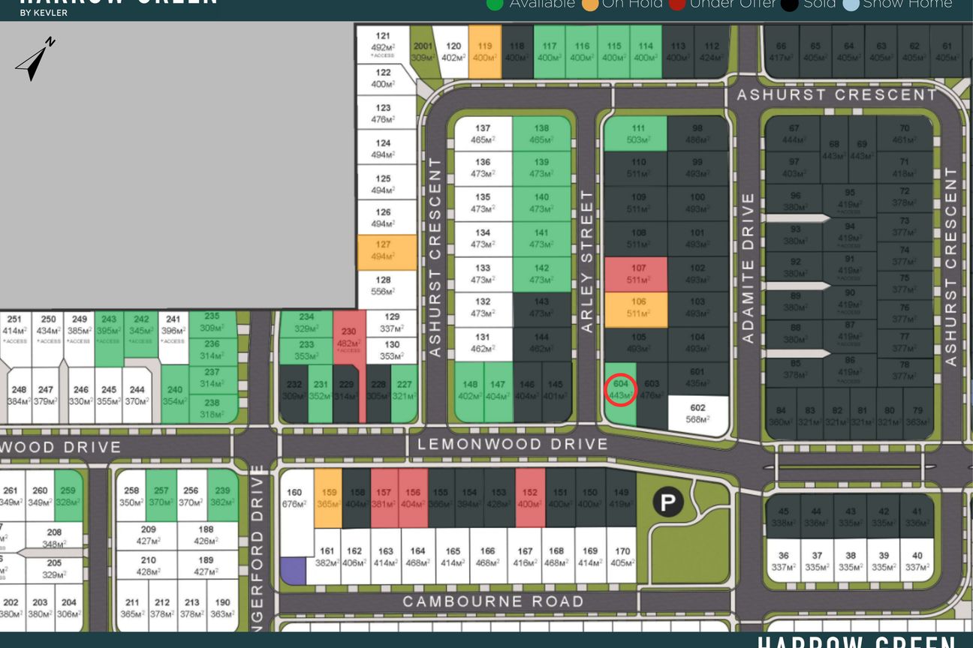Select under-offer lot 230
The image size is (973, 648).
(x=349, y=340)
